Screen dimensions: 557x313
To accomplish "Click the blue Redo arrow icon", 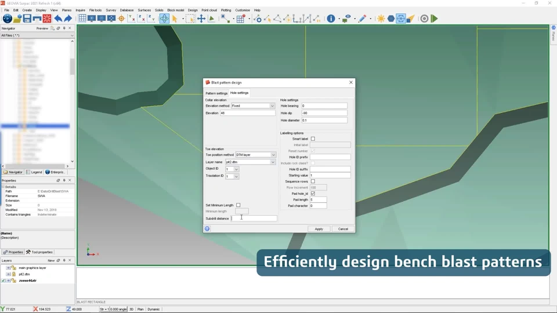I will tap(68, 19).
